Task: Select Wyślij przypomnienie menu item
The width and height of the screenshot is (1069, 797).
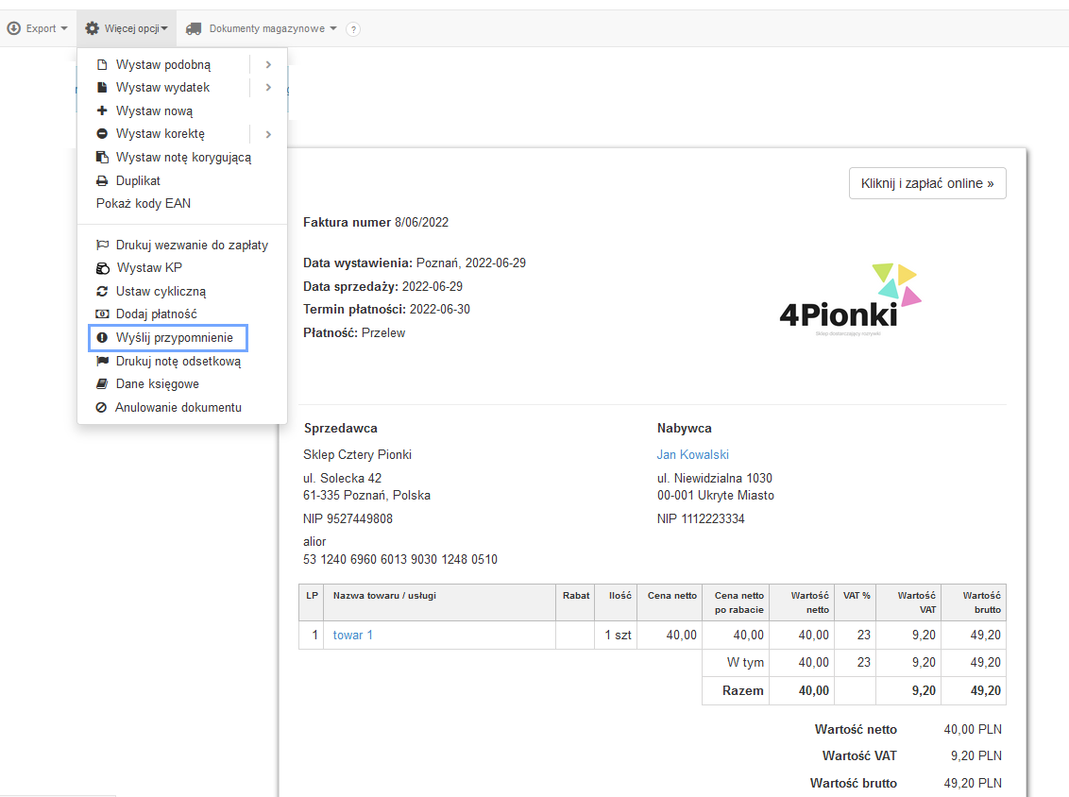Action: pos(168,337)
